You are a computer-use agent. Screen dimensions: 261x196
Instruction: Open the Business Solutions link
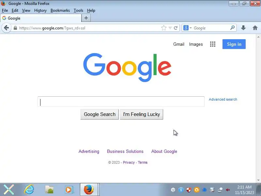(125, 151)
